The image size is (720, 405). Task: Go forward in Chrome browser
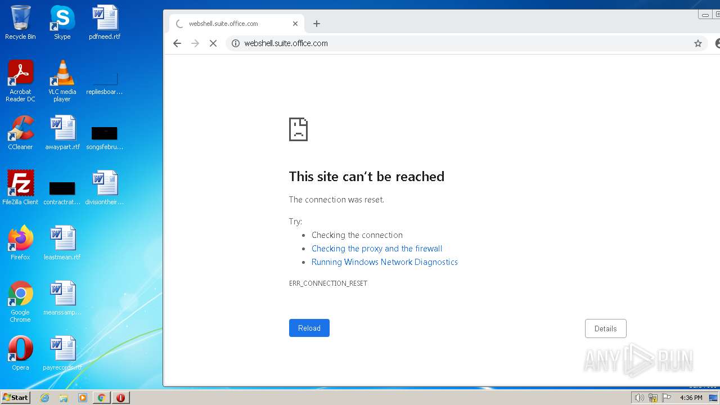[x=195, y=43]
